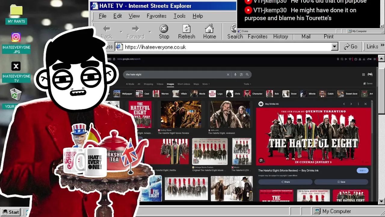
Task: Clear the Google search box with X
Action: [228, 74]
